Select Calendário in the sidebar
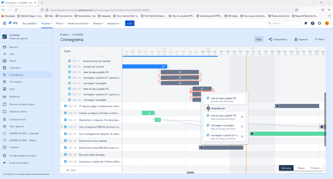 (15, 68)
